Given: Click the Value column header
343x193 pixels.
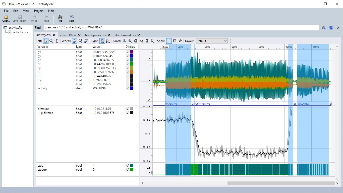Looking at the screenshot, I should [x=107, y=47].
